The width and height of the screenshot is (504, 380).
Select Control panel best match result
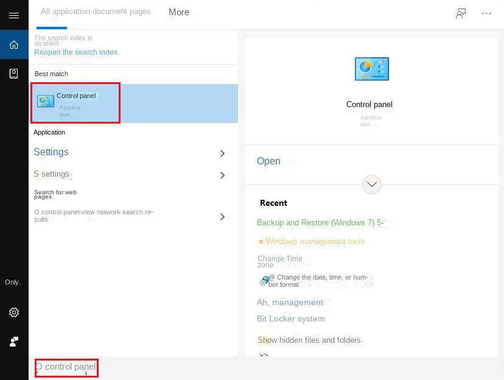75,103
